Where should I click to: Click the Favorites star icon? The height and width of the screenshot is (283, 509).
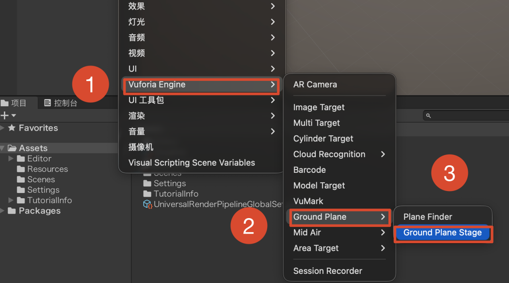[x=12, y=128]
